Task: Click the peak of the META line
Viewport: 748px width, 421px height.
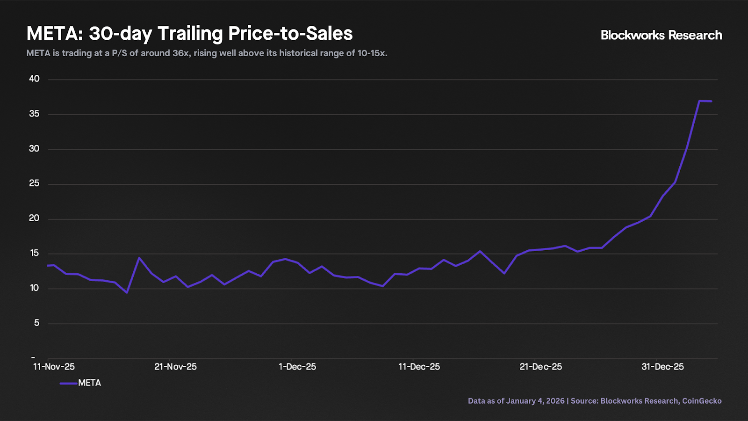Action: [699, 101]
